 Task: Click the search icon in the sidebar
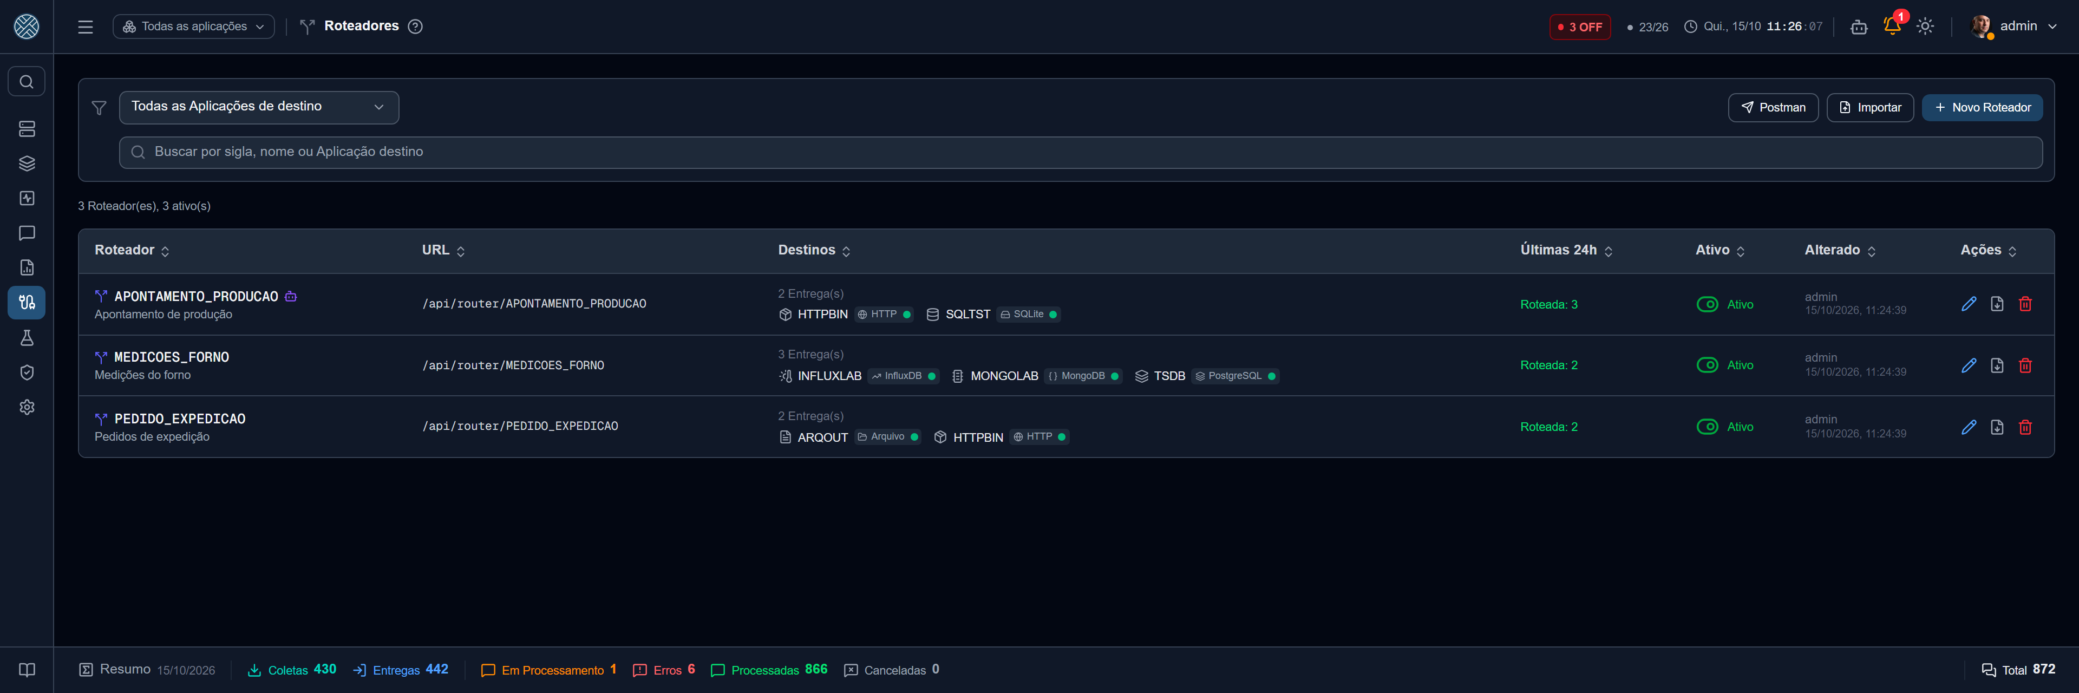tap(27, 82)
